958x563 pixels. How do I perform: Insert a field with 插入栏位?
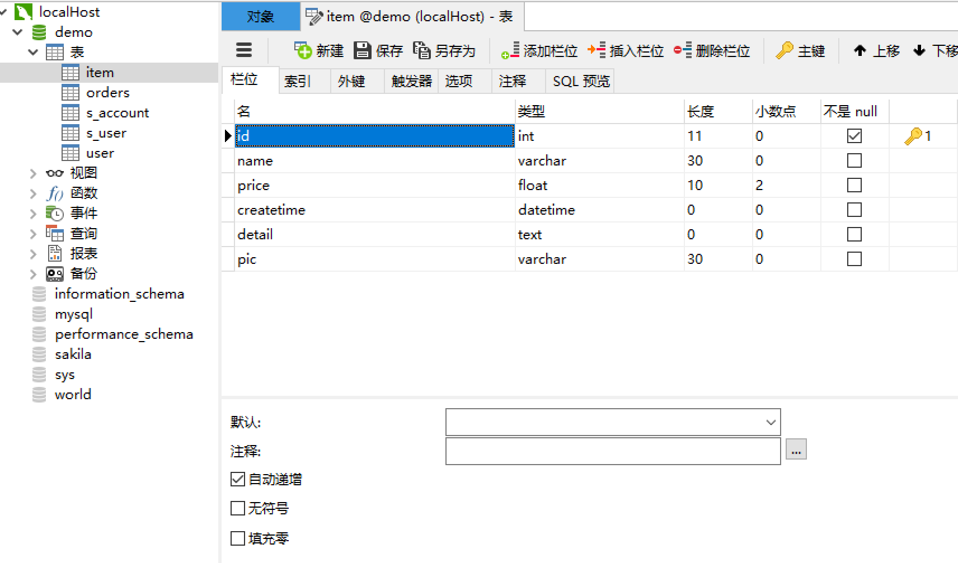coord(625,50)
